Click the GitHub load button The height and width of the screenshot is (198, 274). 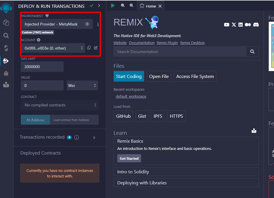point(123,116)
